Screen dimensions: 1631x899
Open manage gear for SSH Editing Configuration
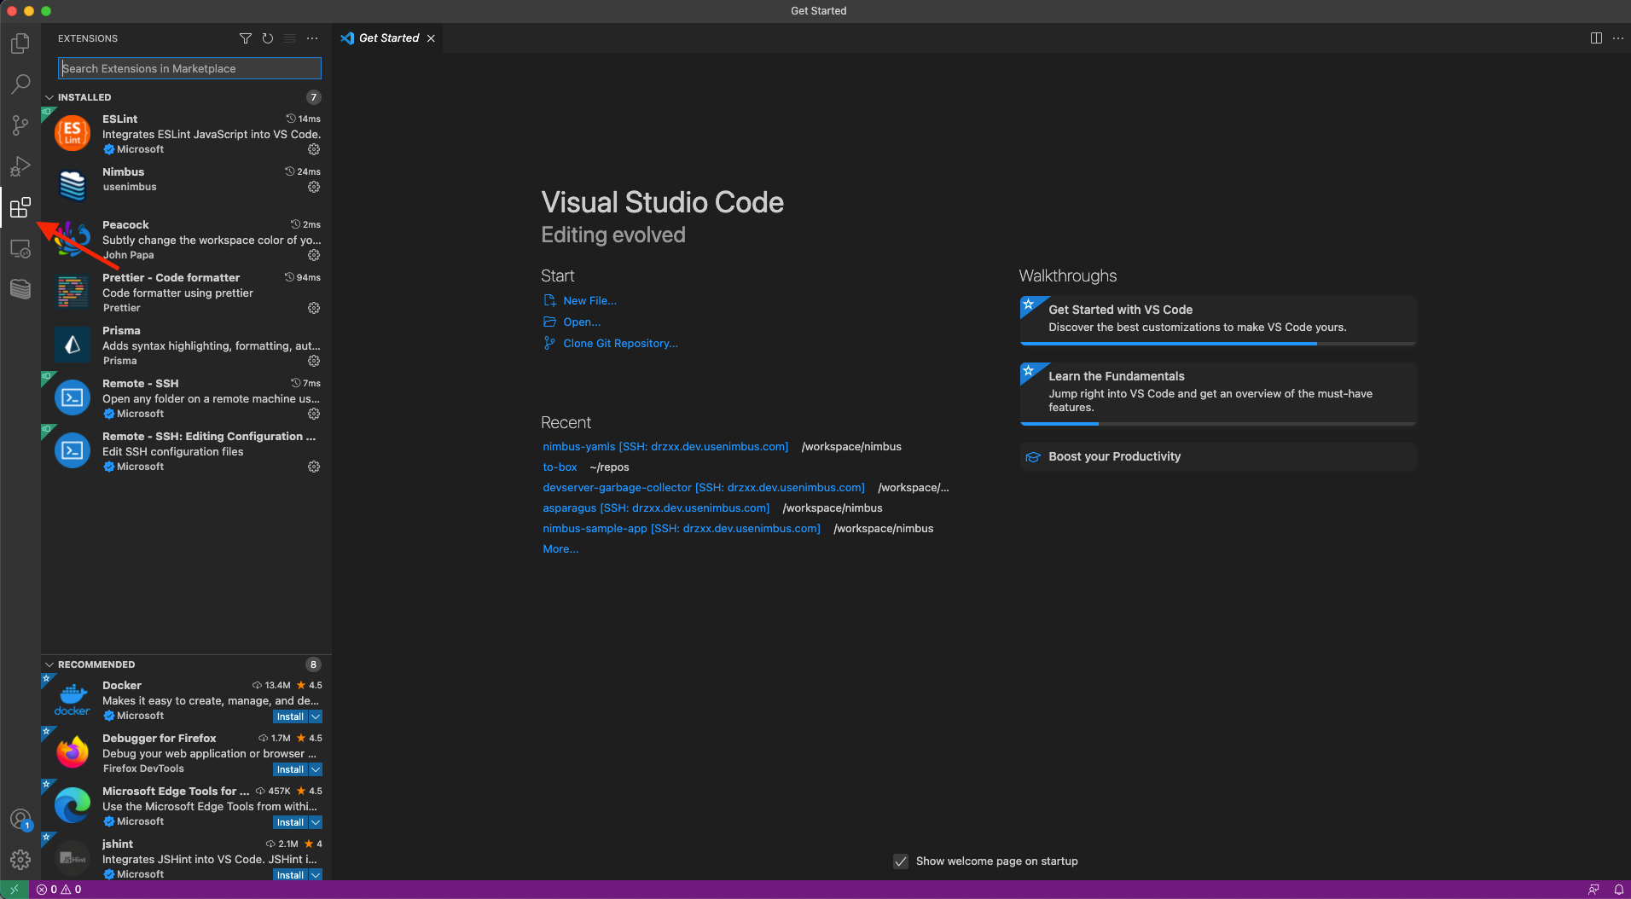pyautogui.click(x=314, y=467)
